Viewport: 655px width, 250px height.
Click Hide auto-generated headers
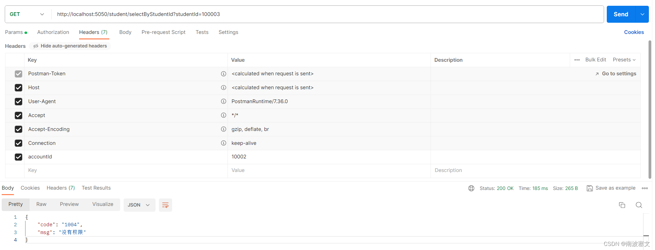pos(70,46)
